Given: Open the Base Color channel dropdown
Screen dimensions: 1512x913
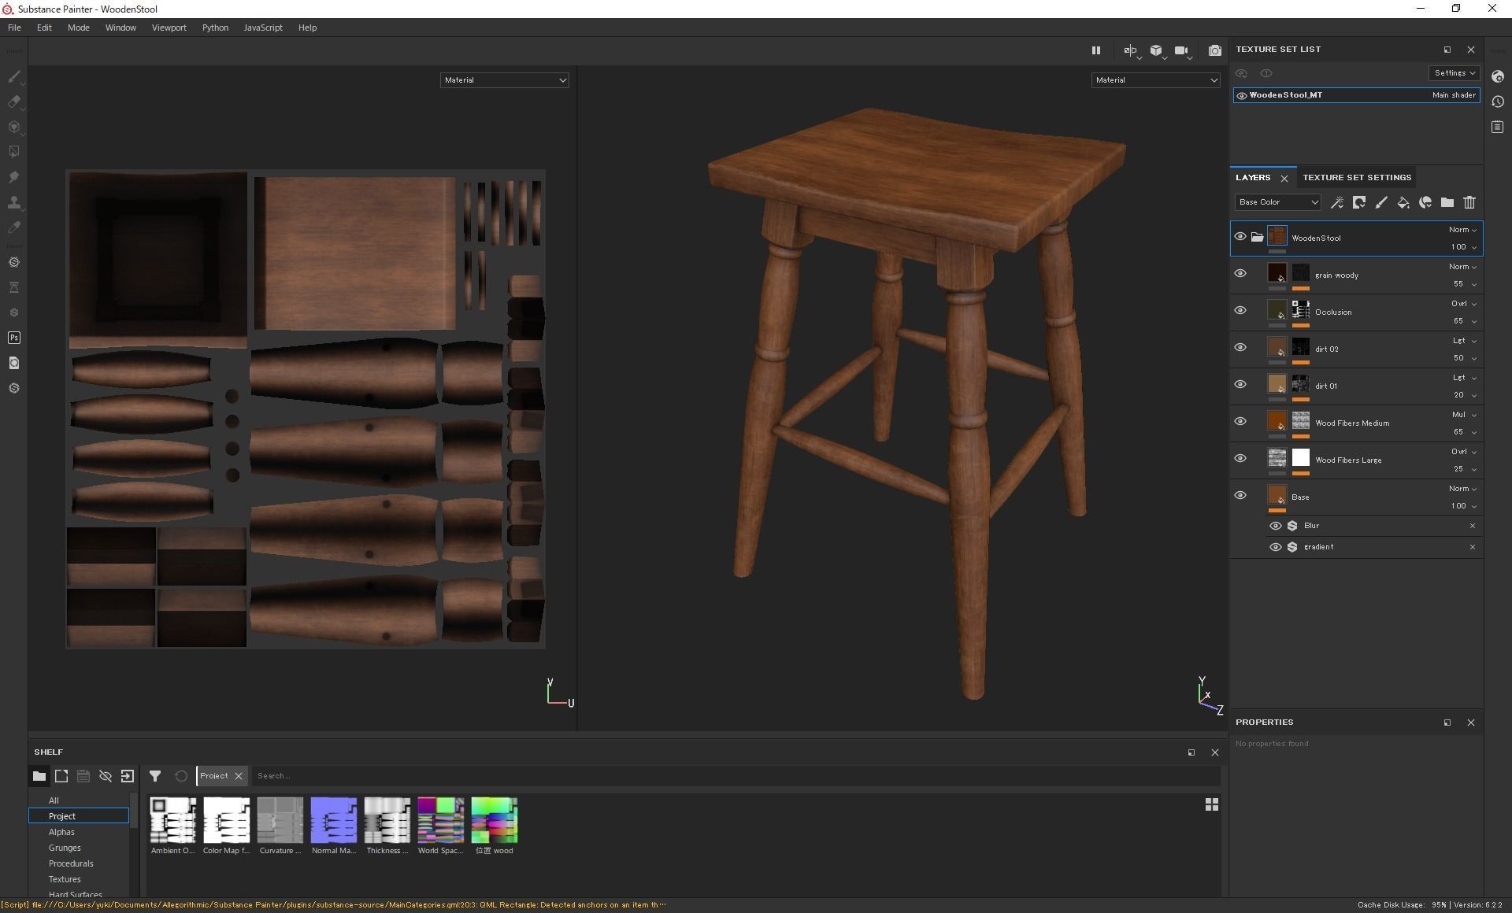Looking at the screenshot, I should (x=1277, y=202).
